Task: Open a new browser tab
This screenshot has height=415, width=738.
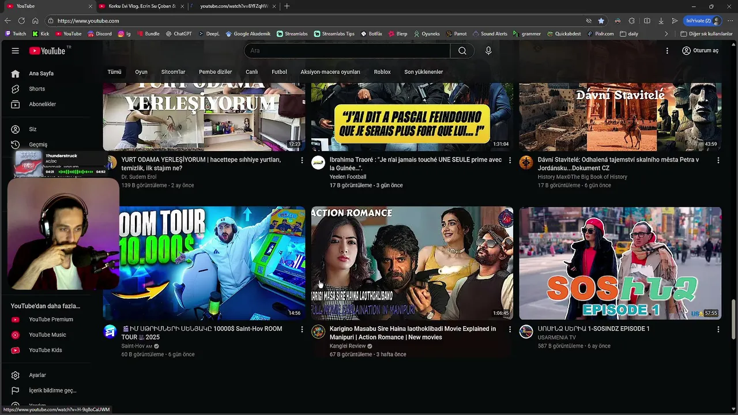Action: click(287, 6)
